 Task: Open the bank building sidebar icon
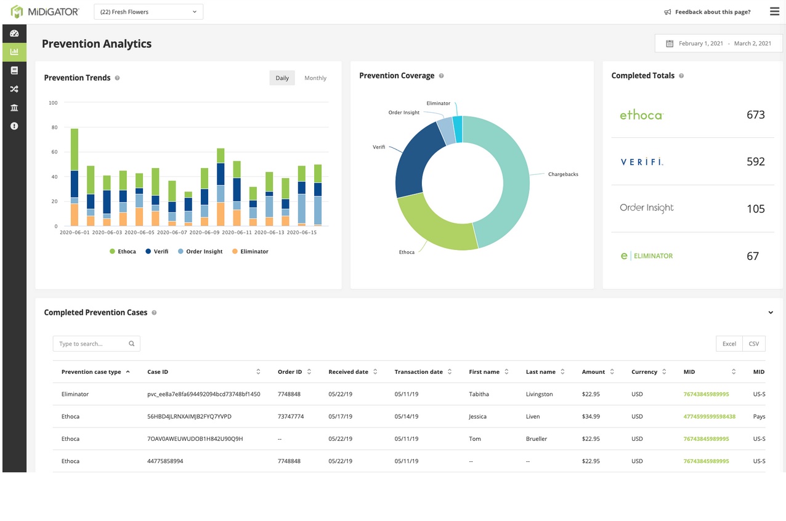point(14,108)
